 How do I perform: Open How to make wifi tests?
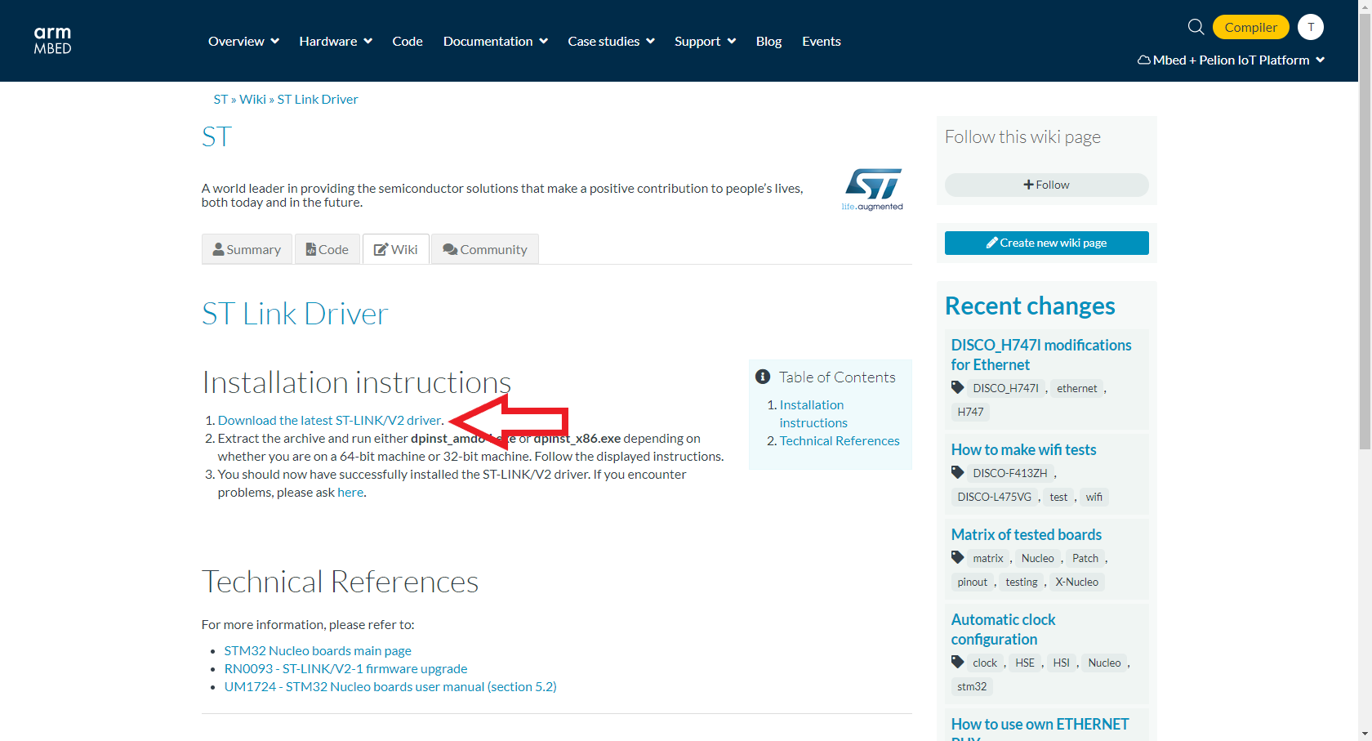[1023, 449]
